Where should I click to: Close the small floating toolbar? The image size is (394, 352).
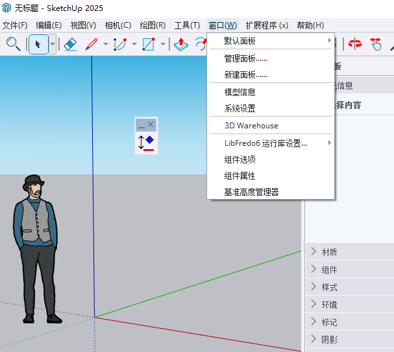[151, 124]
